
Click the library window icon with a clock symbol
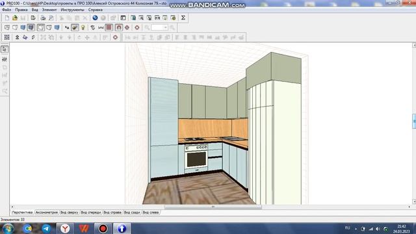click(x=174, y=18)
